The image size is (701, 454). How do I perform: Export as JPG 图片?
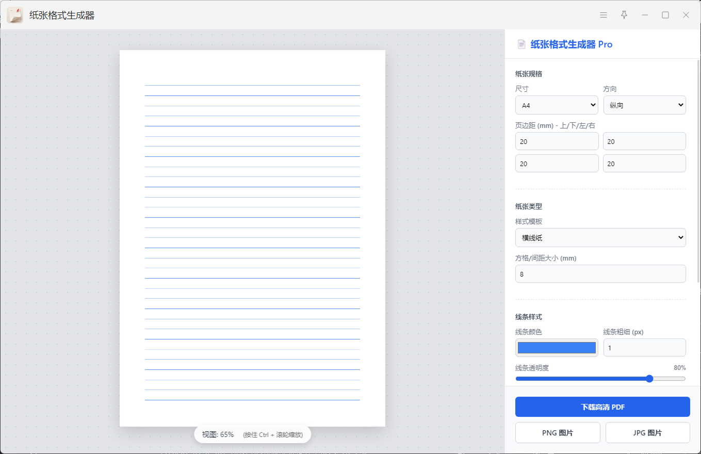click(x=647, y=433)
